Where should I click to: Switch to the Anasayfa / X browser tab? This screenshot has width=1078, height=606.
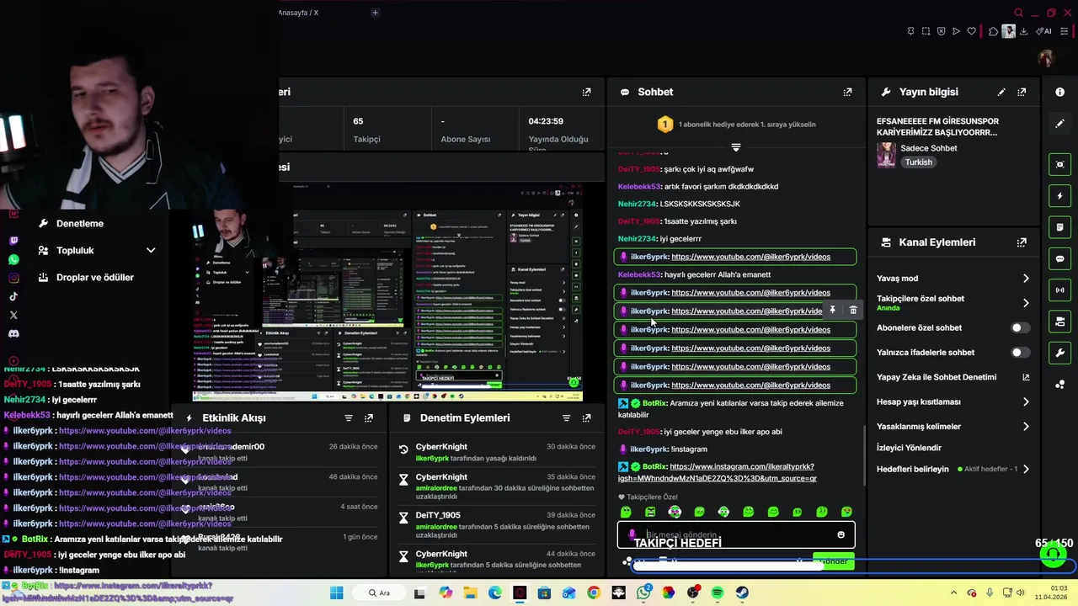pyautogui.click(x=298, y=13)
